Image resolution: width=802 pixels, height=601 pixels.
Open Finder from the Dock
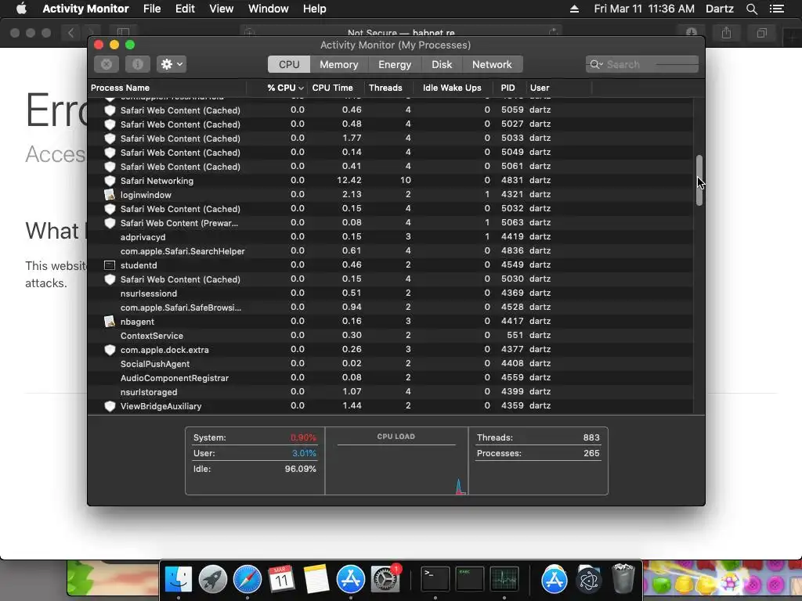pyautogui.click(x=179, y=580)
